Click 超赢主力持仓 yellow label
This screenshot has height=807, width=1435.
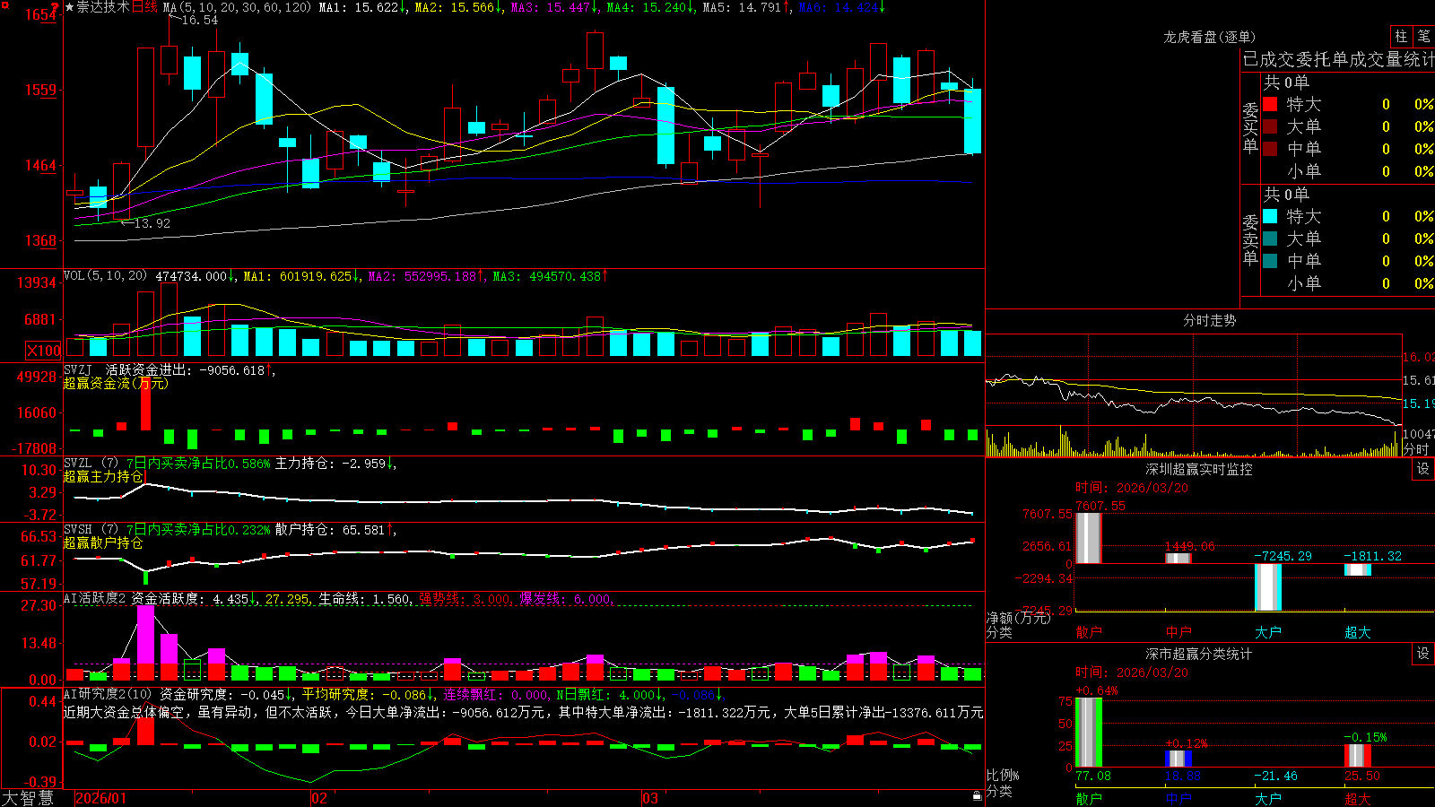pos(103,477)
